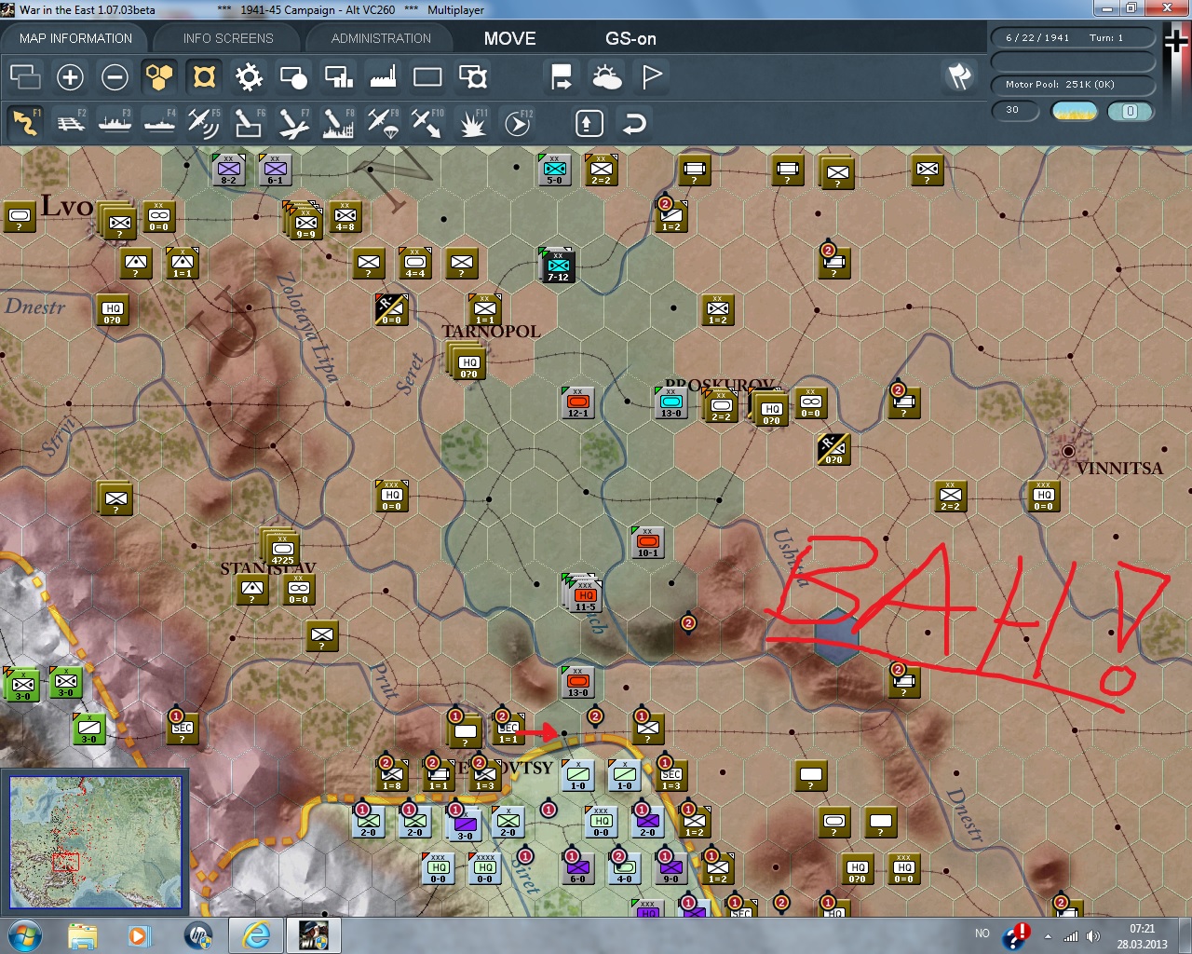This screenshot has height=954, width=1192.
Task: Click the rectangle with bar chart icon
Action: 338,76
